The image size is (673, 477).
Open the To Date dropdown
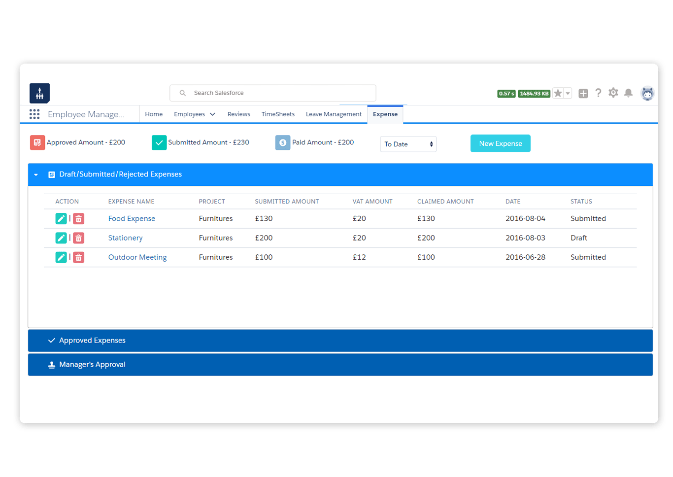pos(408,144)
